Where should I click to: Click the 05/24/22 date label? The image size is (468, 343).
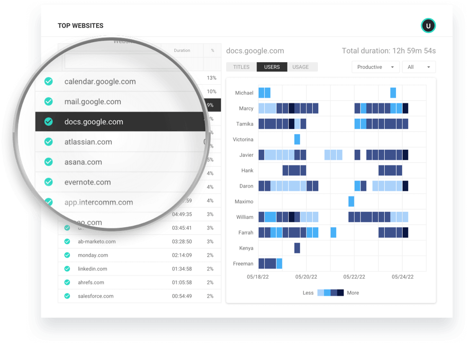click(x=403, y=277)
